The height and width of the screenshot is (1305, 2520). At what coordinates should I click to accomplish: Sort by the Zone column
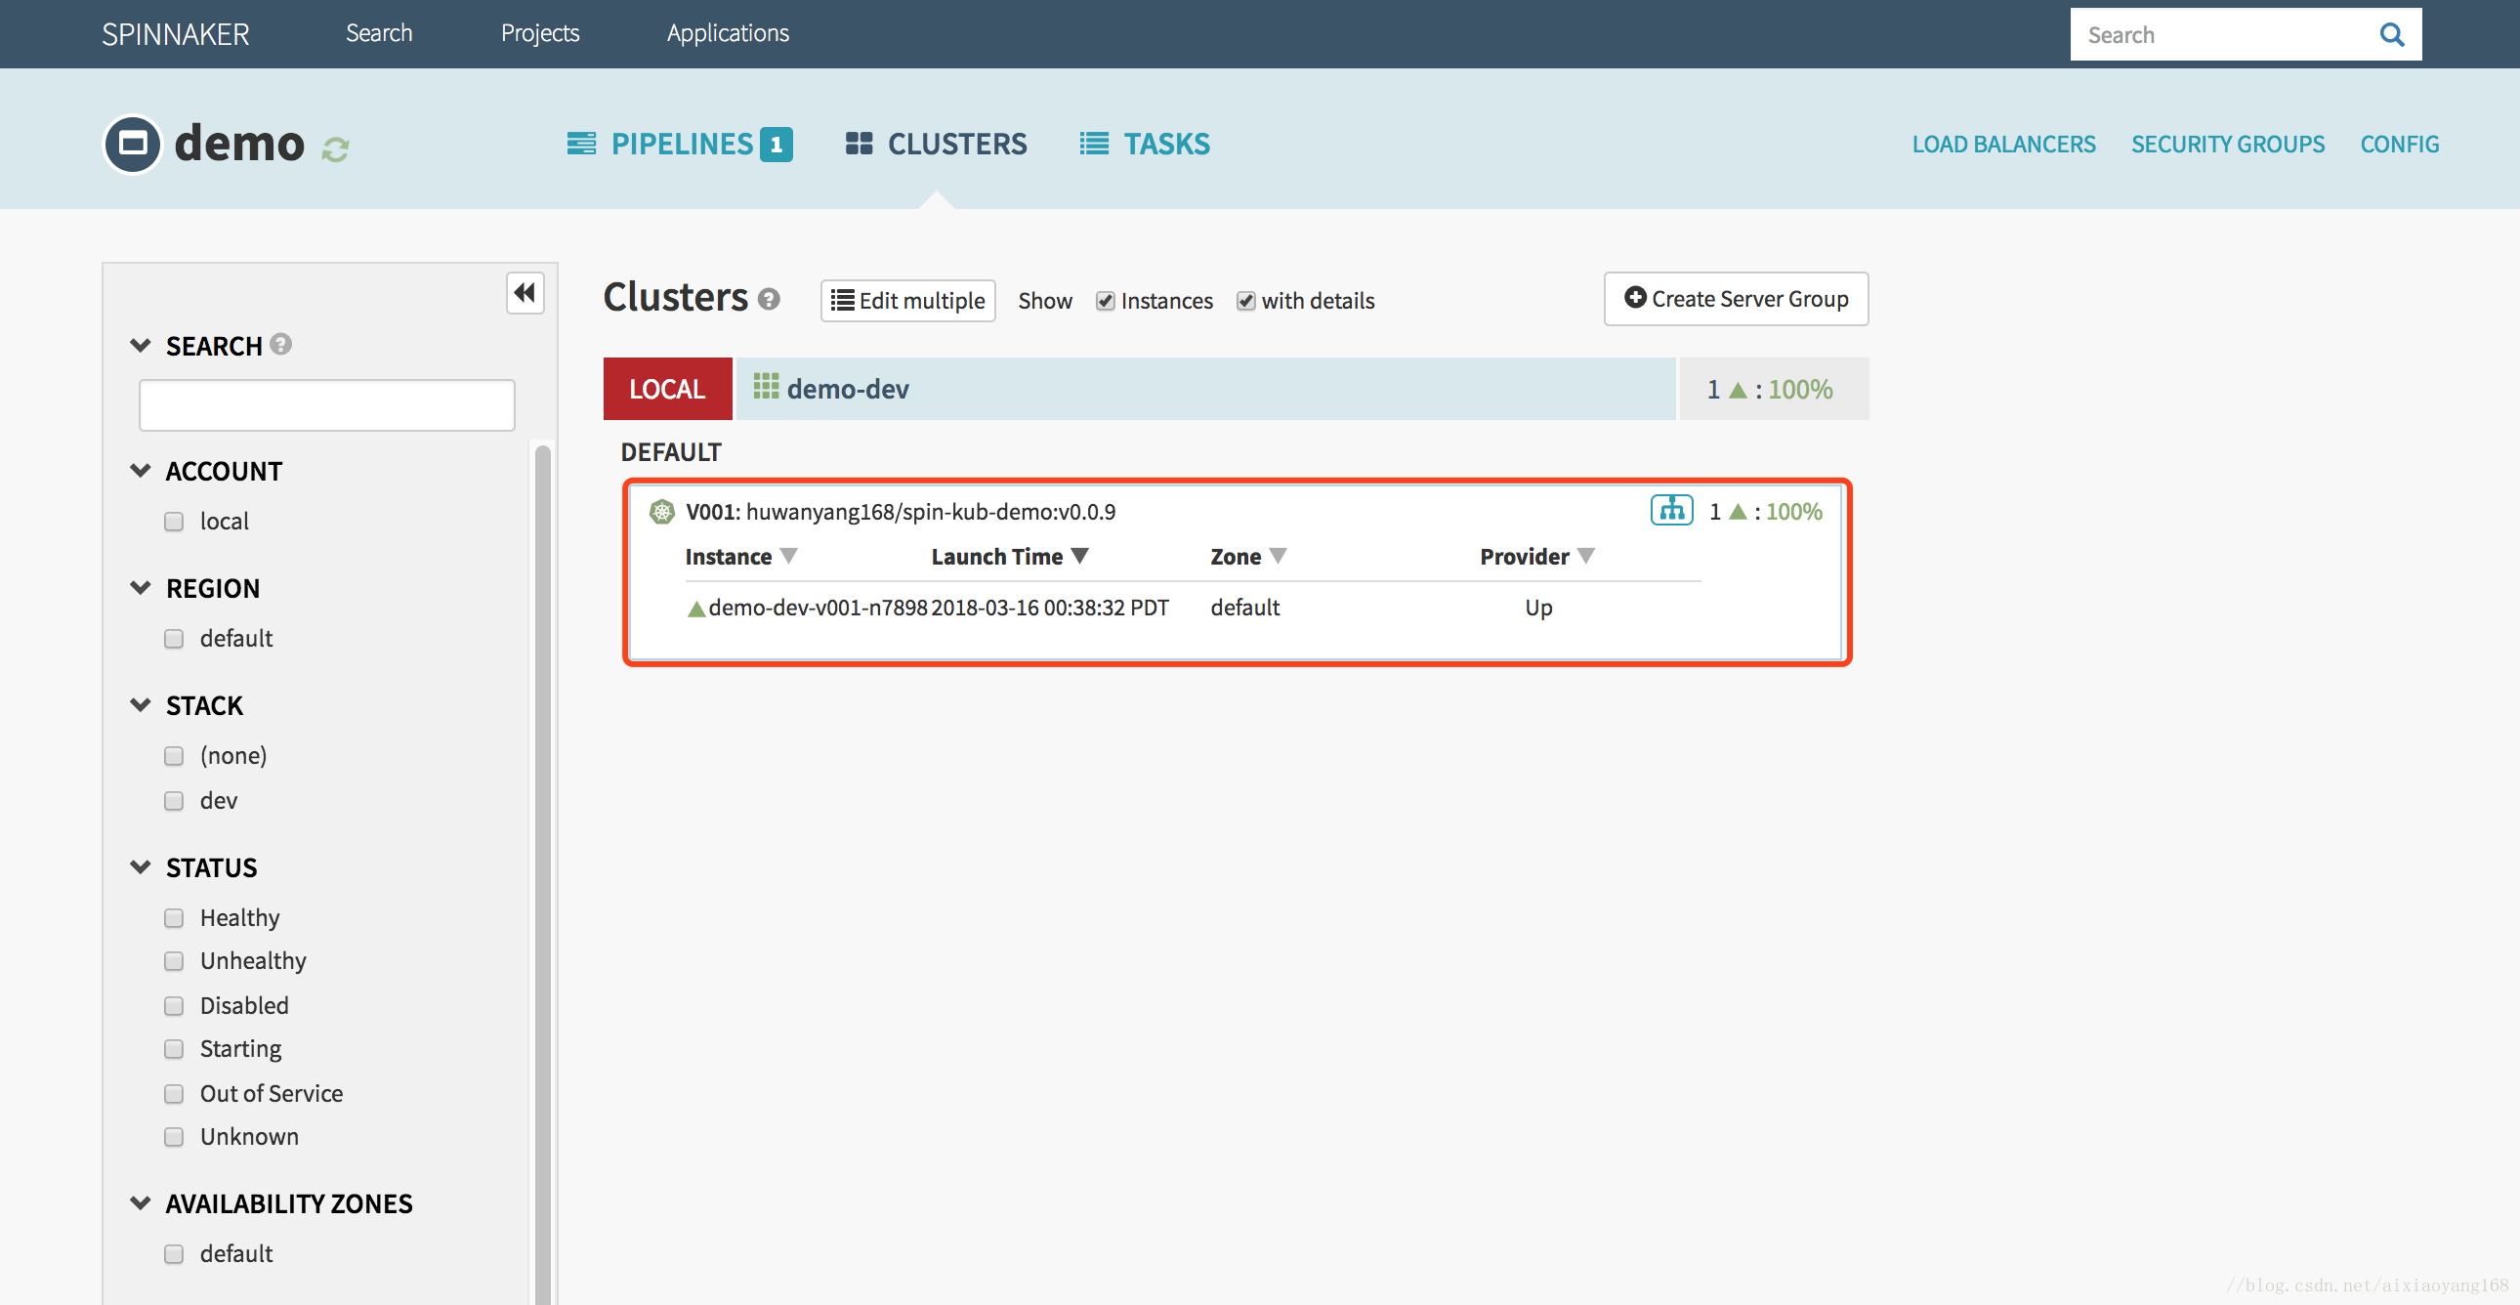[x=1248, y=557]
